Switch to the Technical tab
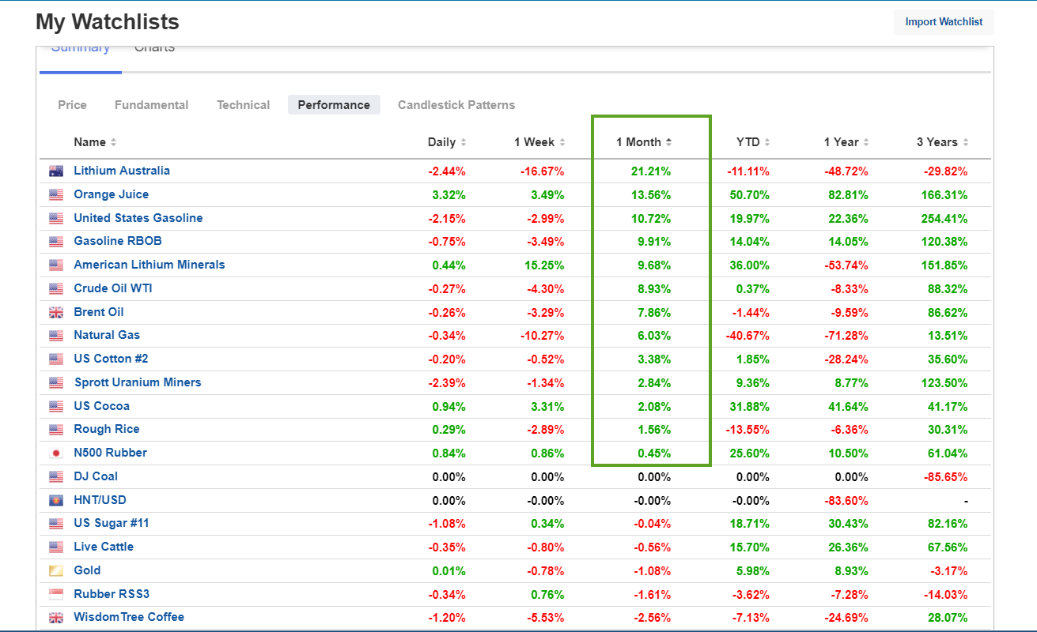Image resolution: width=1037 pixels, height=632 pixels. [x=243, y=105]
